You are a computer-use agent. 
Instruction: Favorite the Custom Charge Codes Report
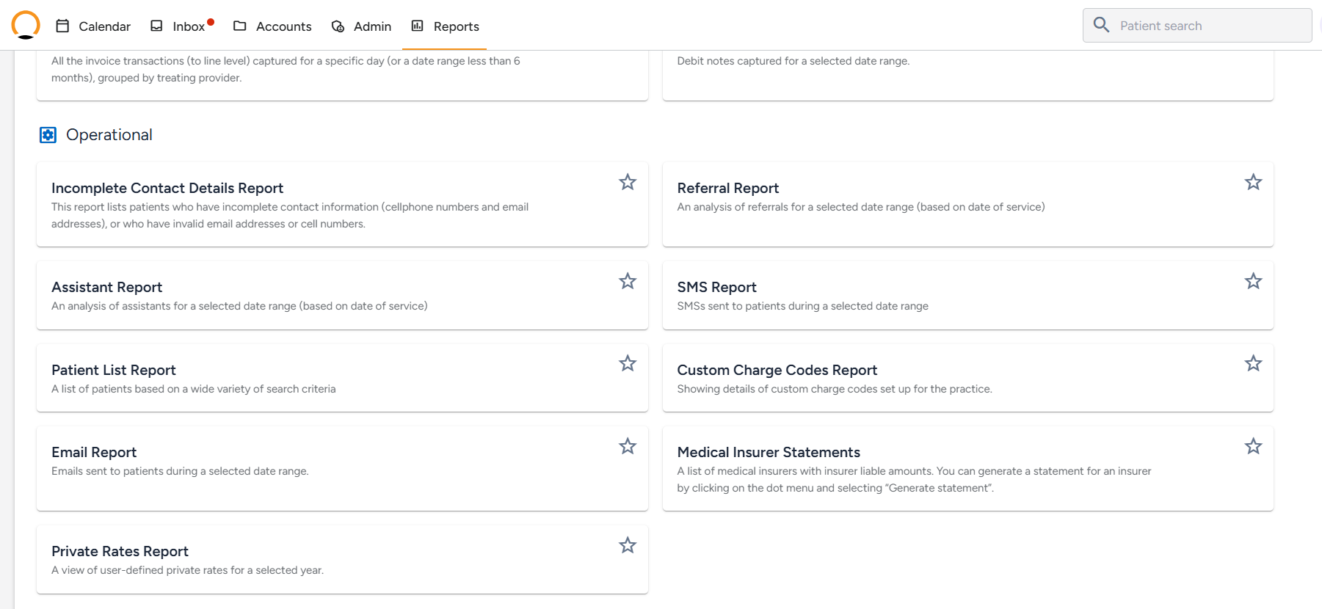coord(1253,363)
